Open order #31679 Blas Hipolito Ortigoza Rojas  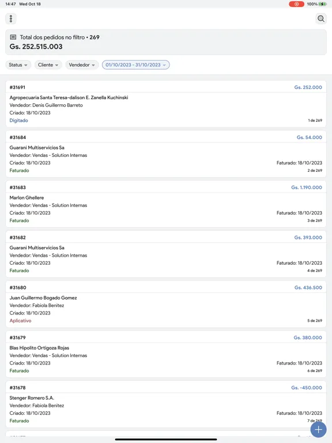166,354
